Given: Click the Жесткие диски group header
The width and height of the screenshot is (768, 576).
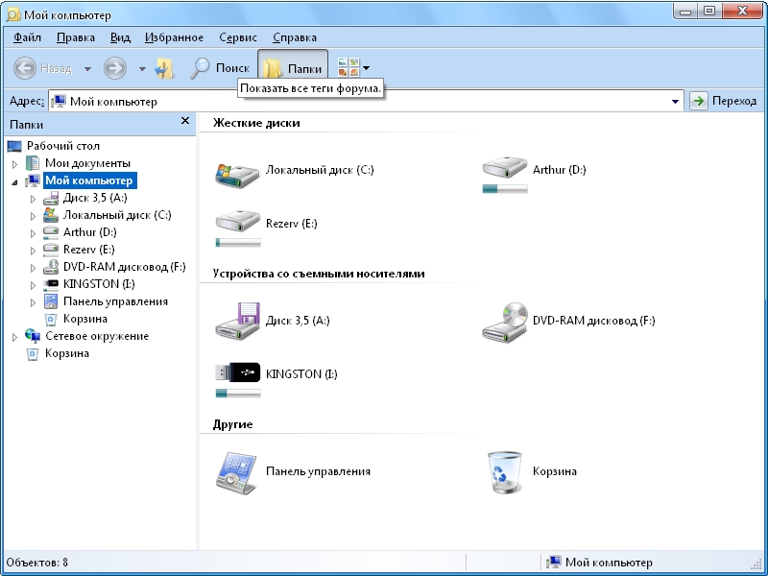Looking at the screenshot, I should click(256, 123).
